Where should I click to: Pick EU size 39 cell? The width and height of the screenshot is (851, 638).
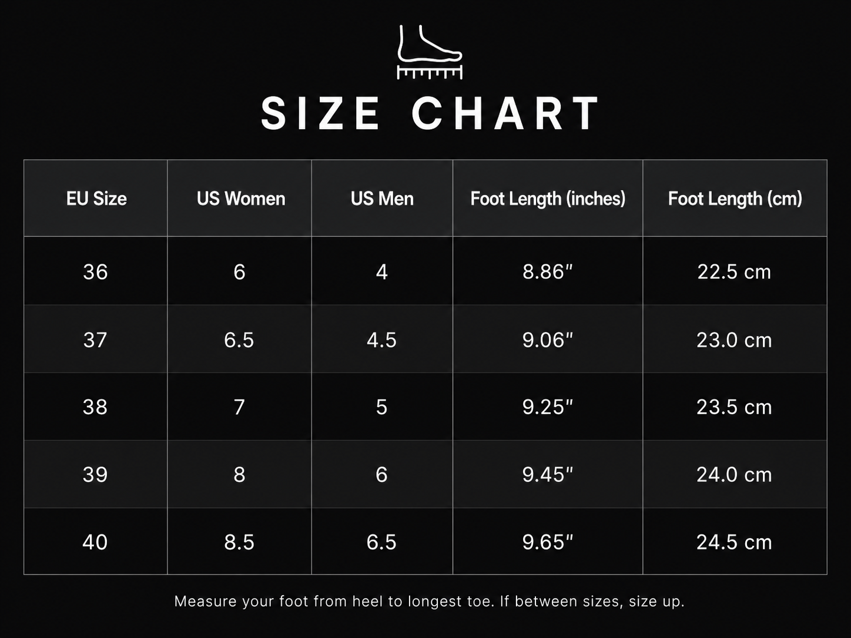click(96, 474)
